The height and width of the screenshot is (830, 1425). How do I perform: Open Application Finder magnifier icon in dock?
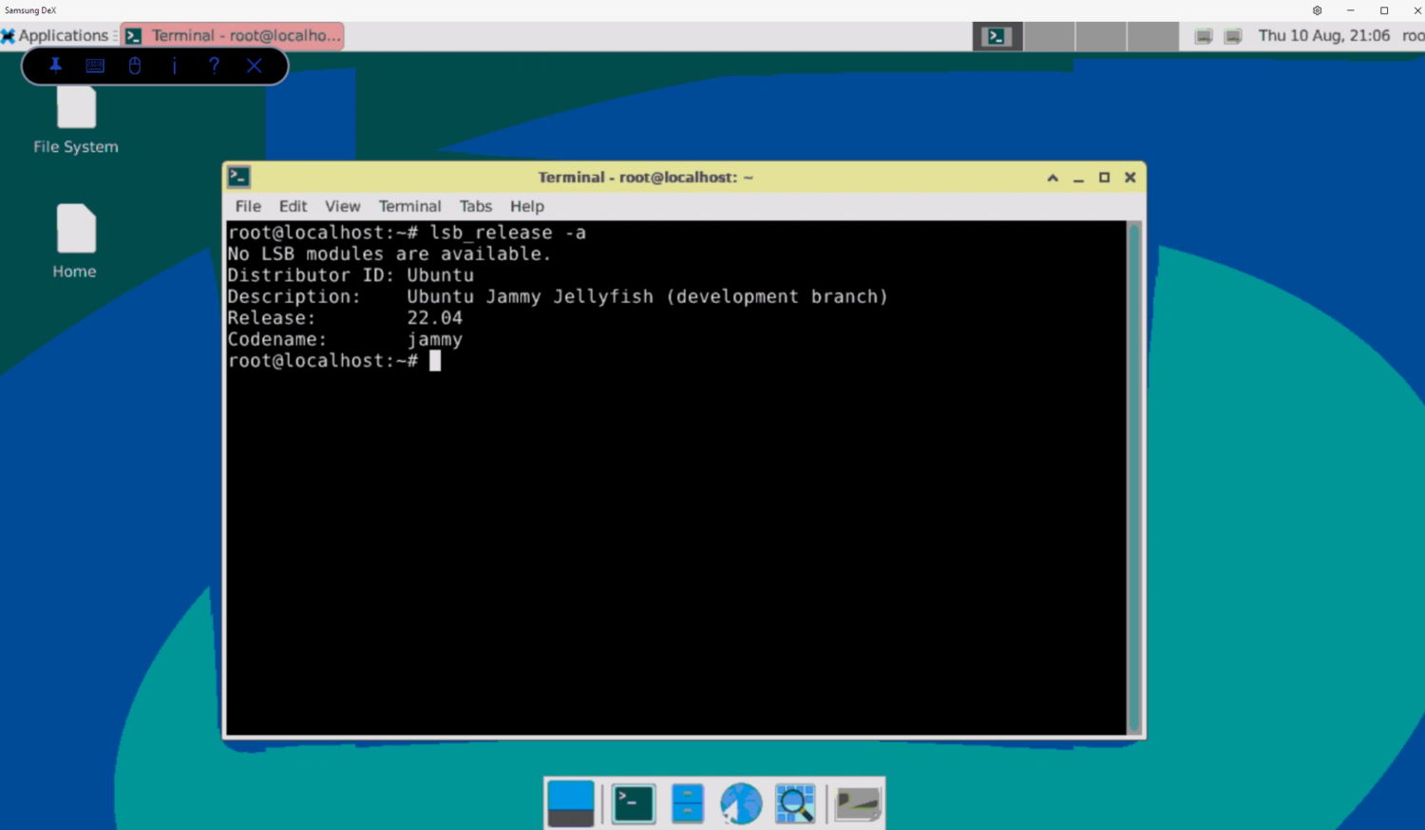point(795,803)
